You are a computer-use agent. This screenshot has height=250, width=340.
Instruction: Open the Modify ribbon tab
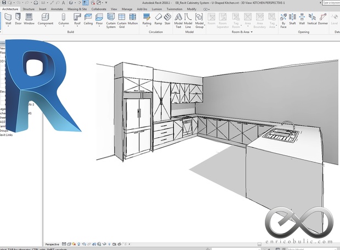[x=191, y=9]
